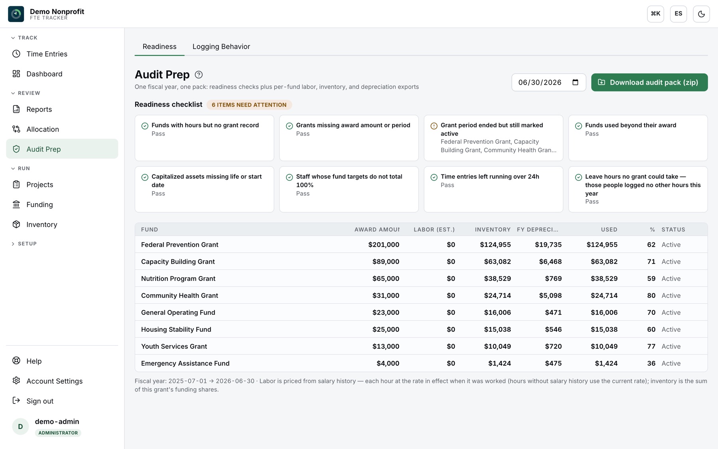Click the Capacity Building Grant fund name
718x449 pixels.
click(x=178, y=262)
